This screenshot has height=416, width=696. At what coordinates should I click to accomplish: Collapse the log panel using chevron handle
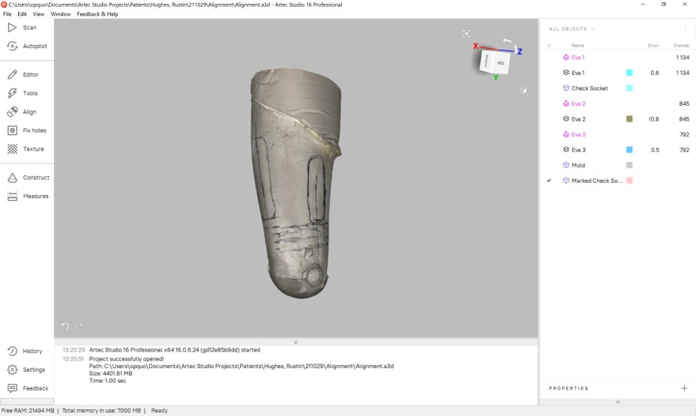[295, 343]
